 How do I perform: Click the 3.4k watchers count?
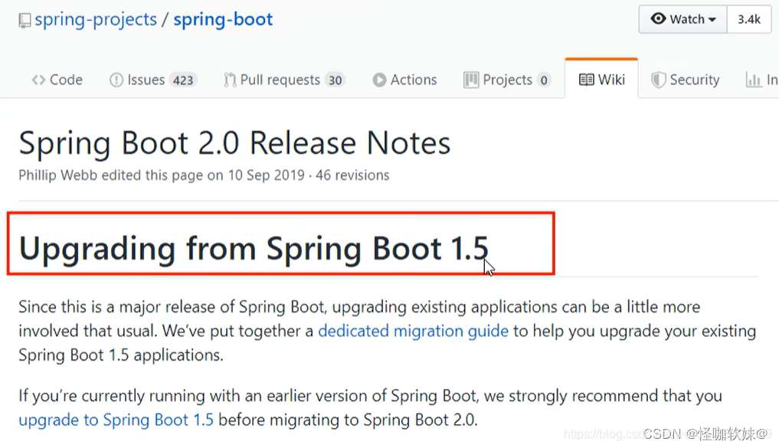click(x=749, y=20)
